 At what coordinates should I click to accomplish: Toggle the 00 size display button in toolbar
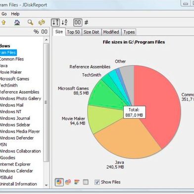coord(78,22)
